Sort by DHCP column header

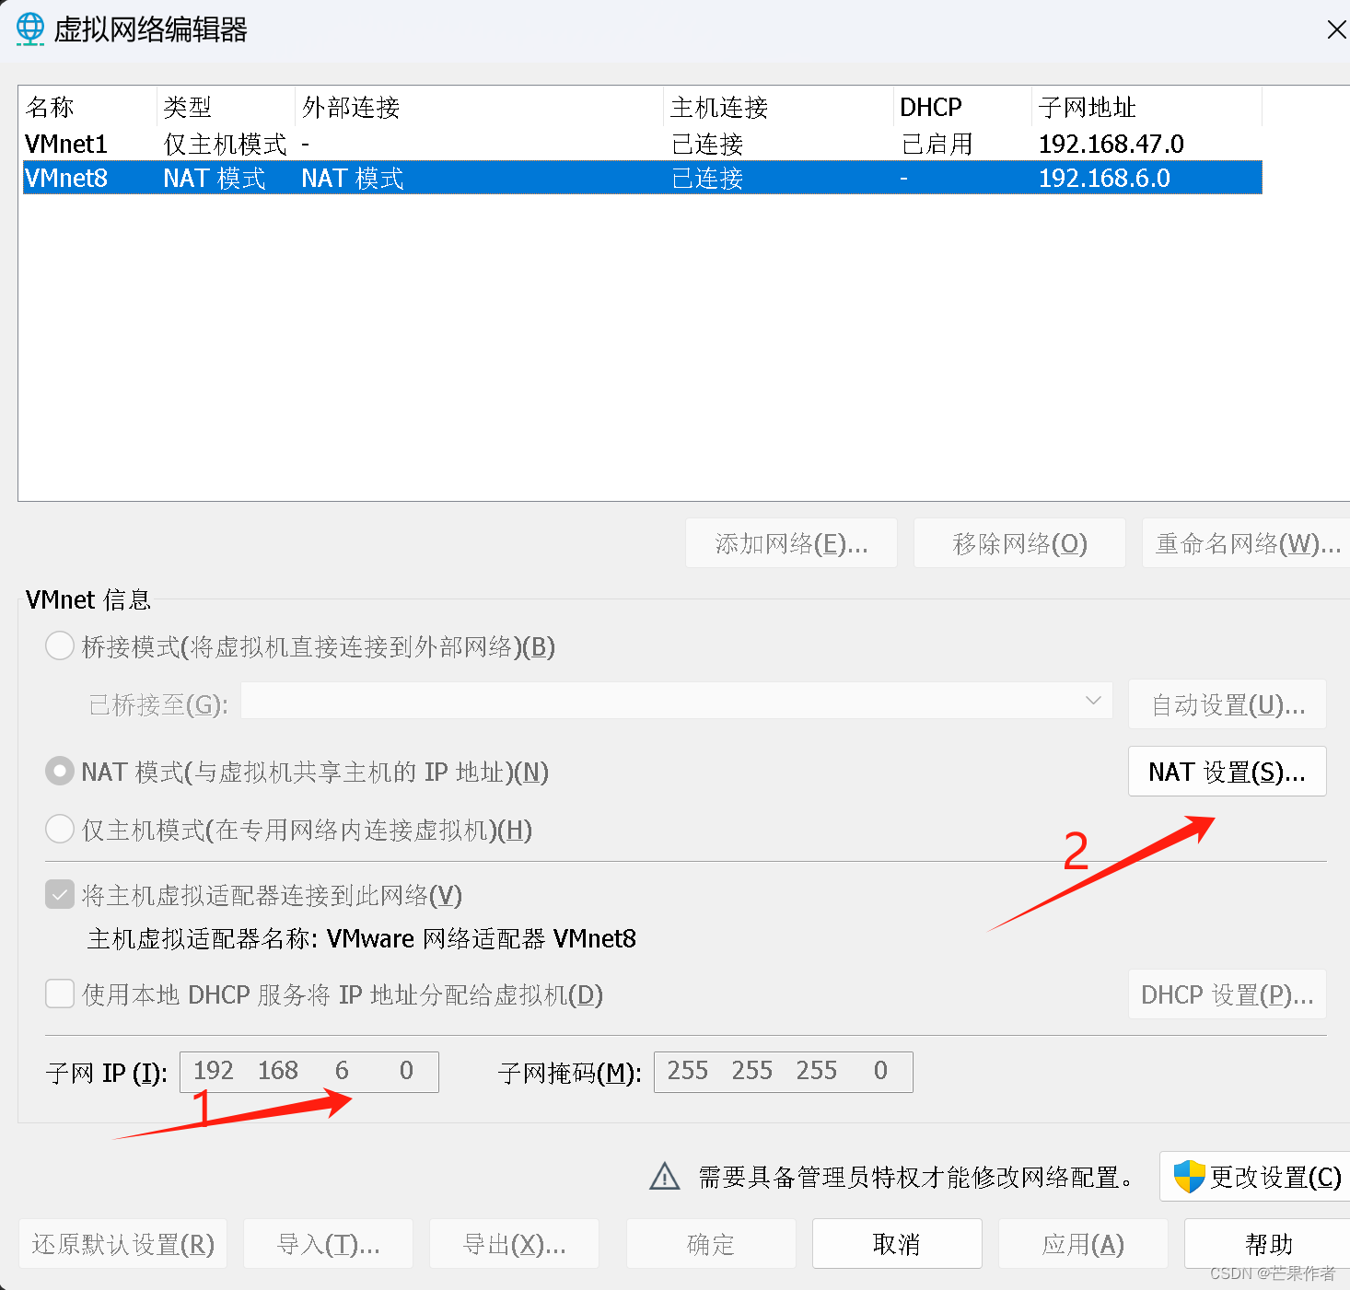click(962, 108)
